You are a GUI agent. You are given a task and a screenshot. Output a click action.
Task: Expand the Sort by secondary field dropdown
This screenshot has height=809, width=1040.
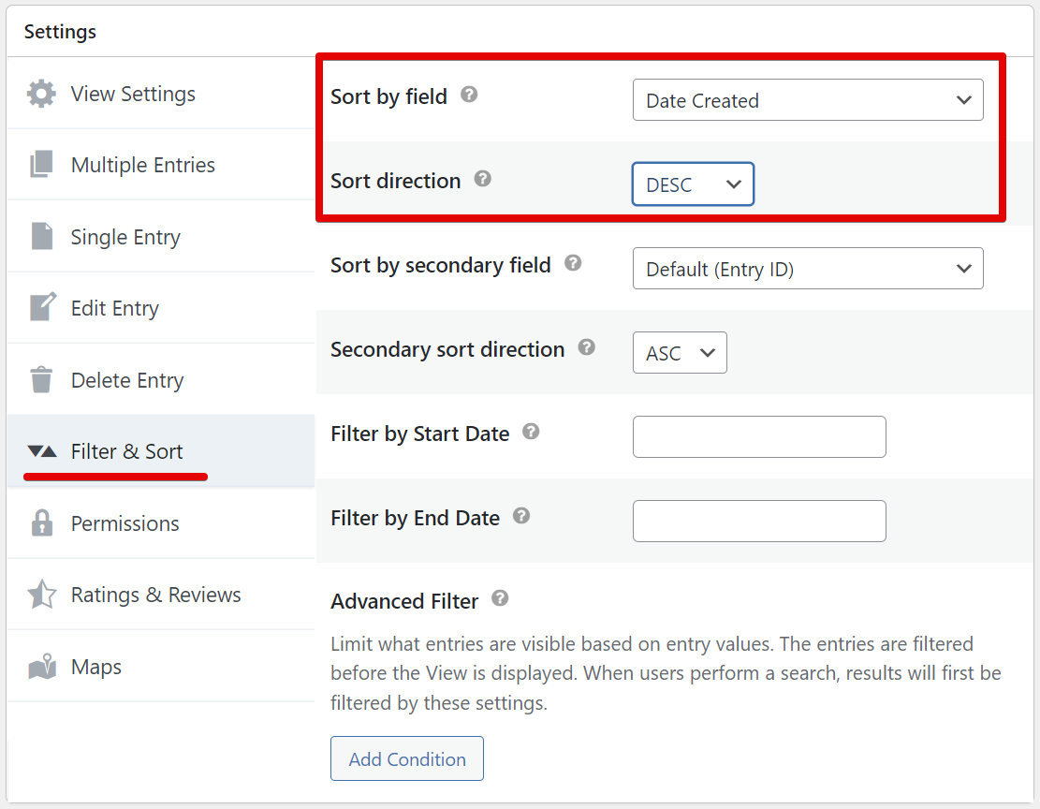click(x=807, y=269)
